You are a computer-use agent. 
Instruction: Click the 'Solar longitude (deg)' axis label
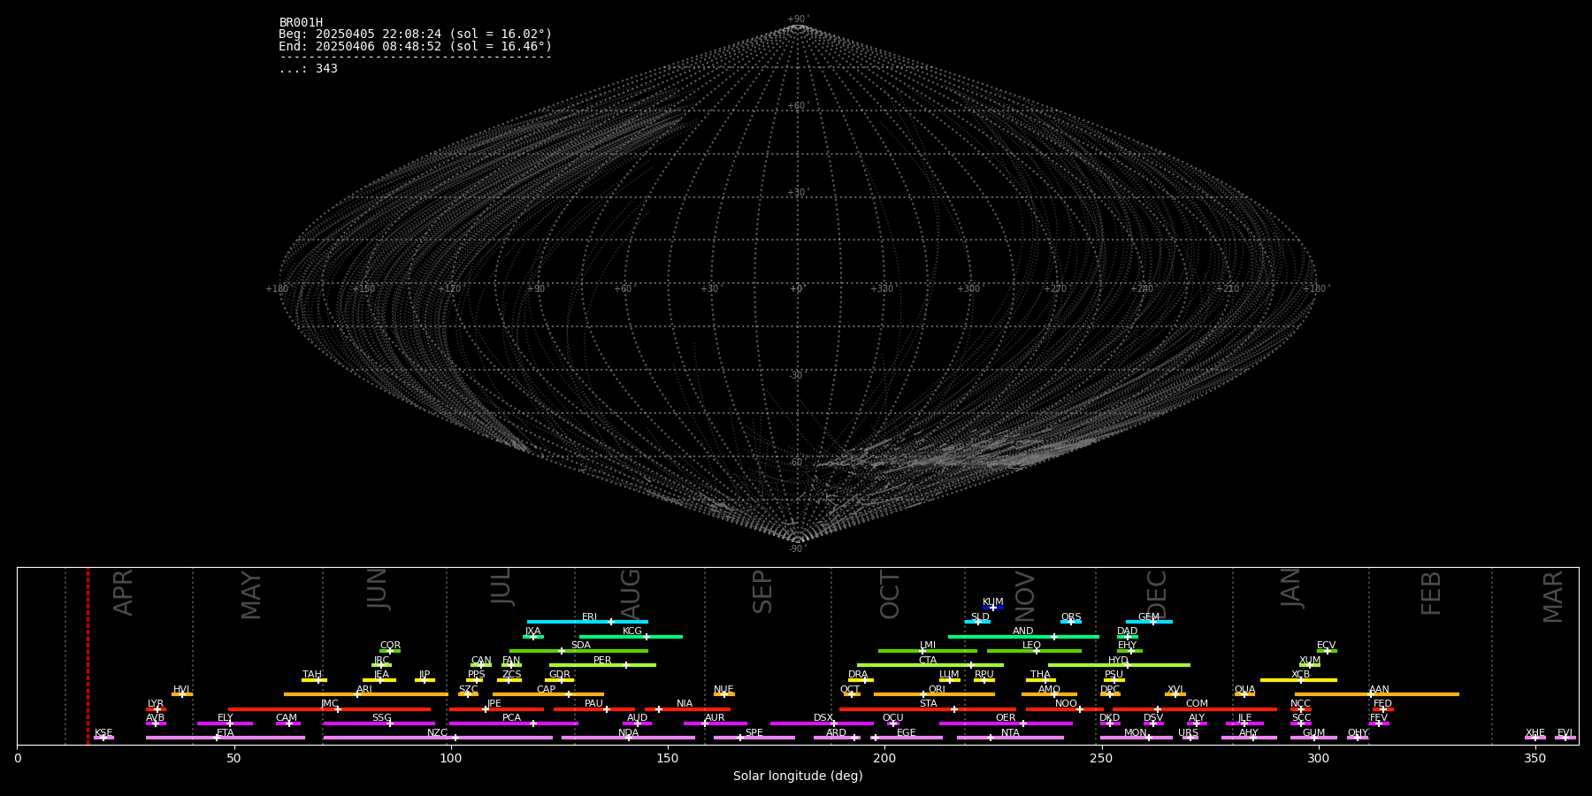tap(798, 777)
